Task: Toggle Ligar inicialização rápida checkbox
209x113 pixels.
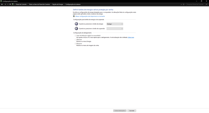Action: pos(75,36)
